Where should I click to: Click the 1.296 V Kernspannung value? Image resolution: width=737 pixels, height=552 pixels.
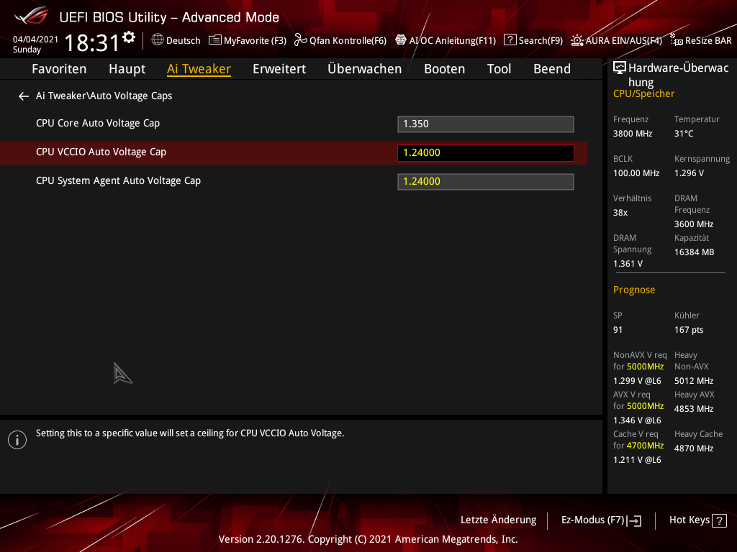click(x=689, y=173)
